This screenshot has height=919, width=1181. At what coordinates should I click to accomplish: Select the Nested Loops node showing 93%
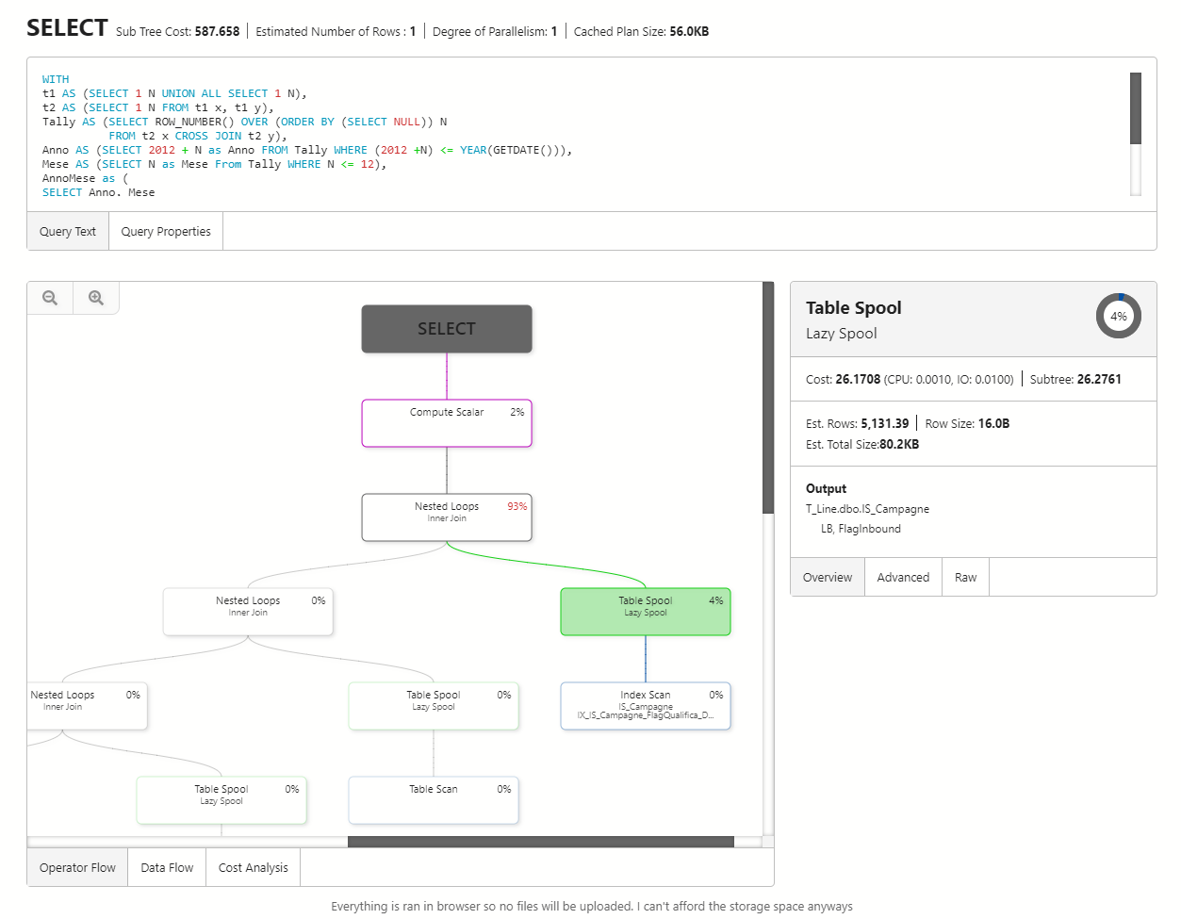(x=446, y=517)
